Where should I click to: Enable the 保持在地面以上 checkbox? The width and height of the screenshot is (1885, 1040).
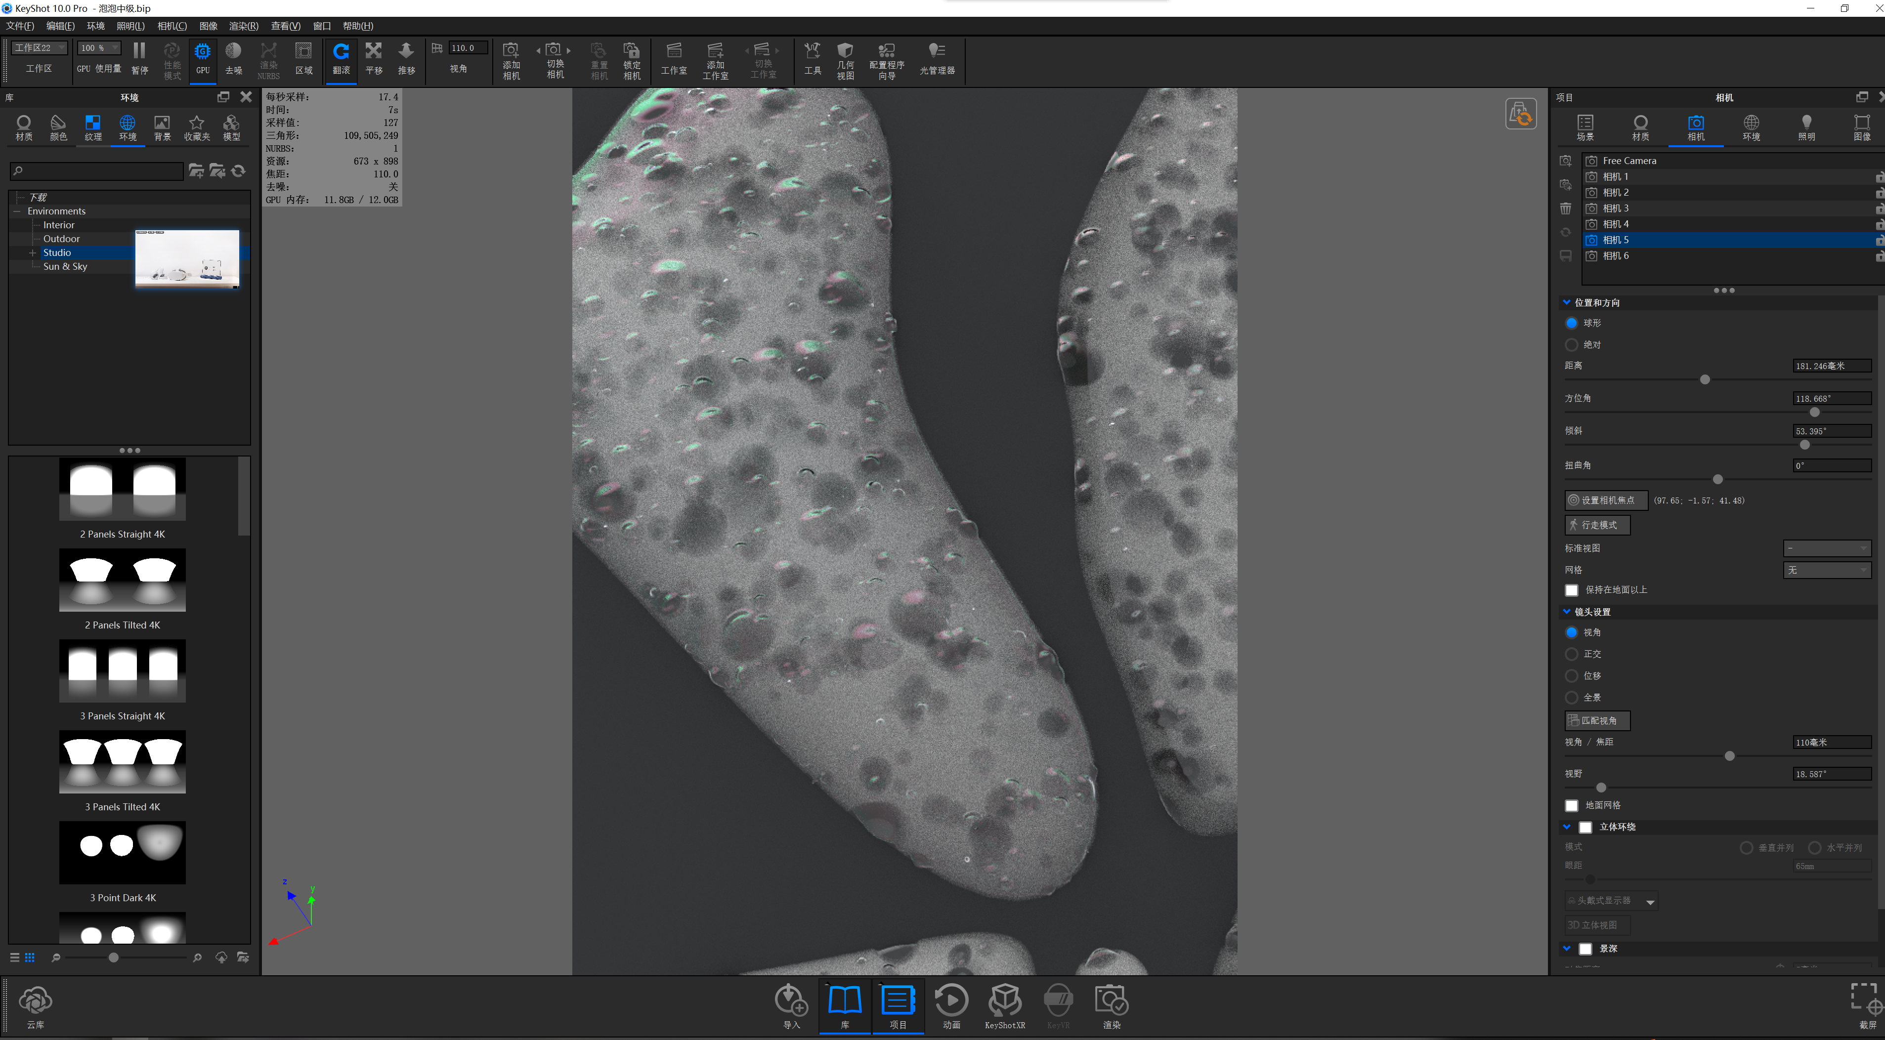pyautogui.click(x=1571, y=589)
